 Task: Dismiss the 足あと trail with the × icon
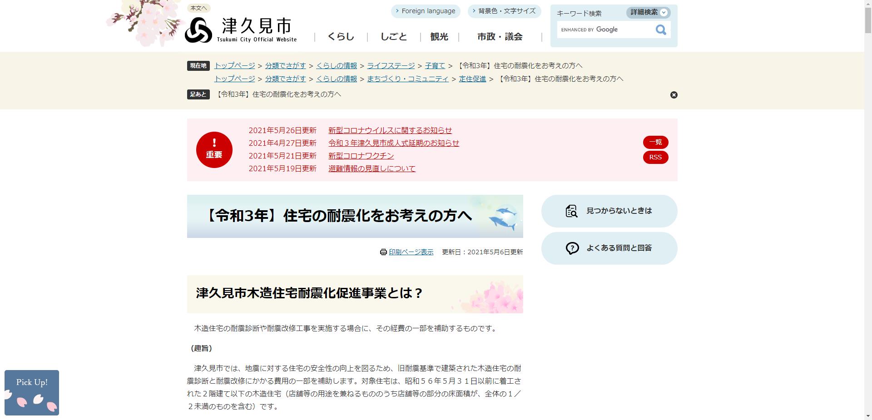[674, 95]
